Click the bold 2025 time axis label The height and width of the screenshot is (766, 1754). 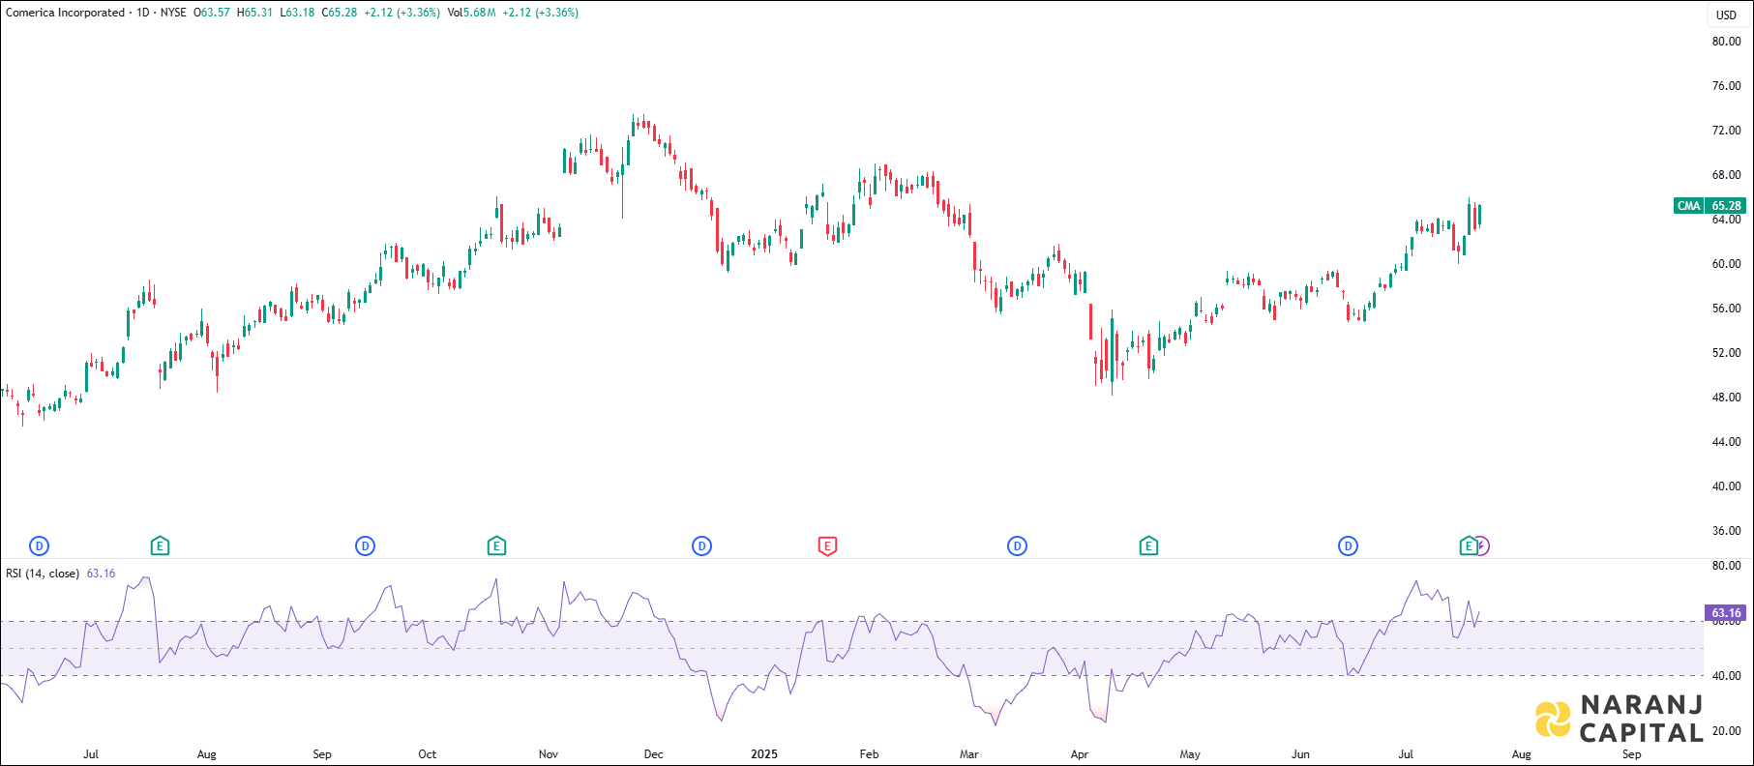click(x=764, y=754)
